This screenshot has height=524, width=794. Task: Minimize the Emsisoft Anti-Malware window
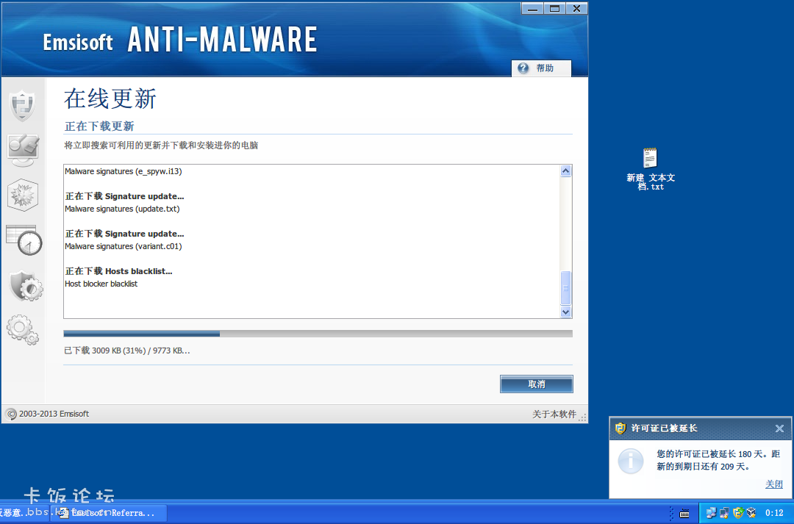click(x=532, y=9)
